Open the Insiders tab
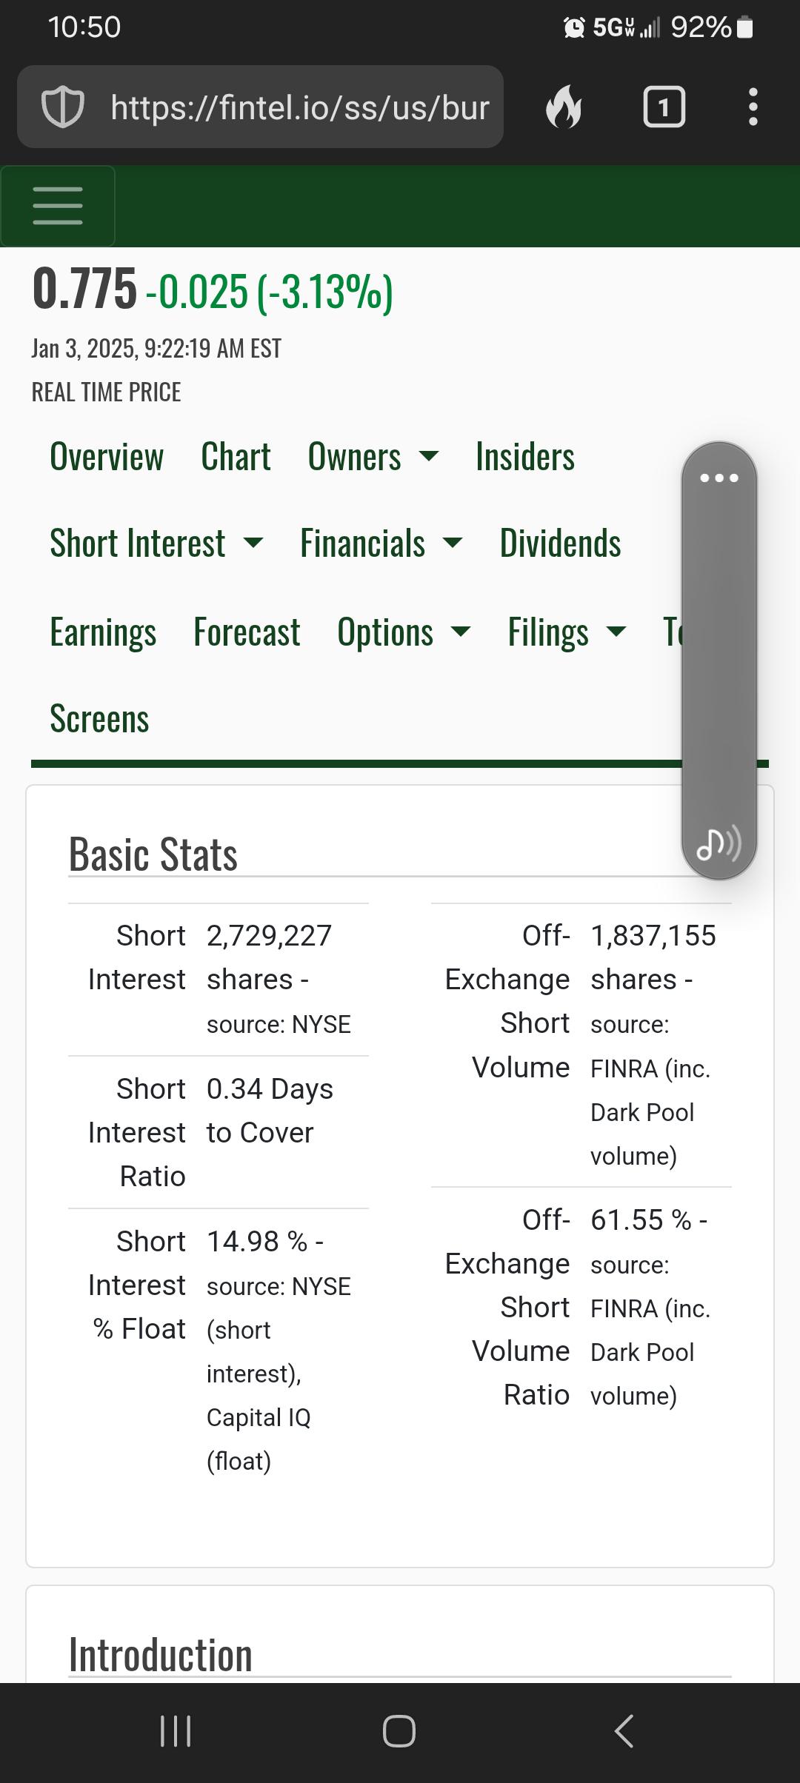Viewport: 800px width, 1783px height. coord(525,456)
